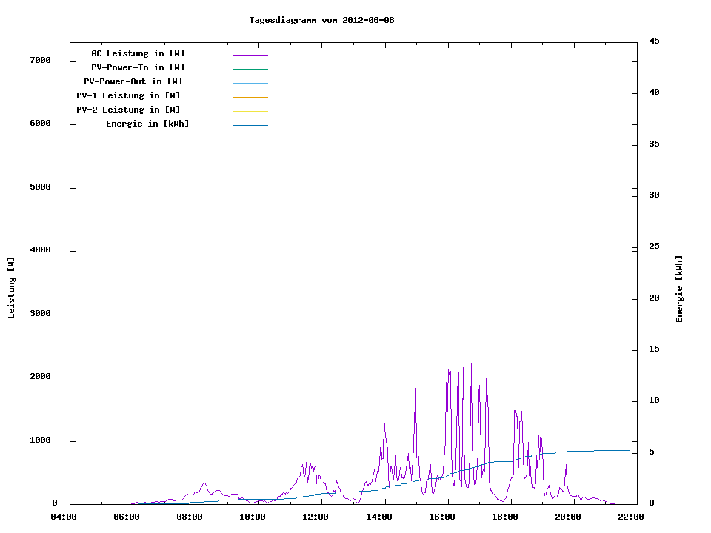
Task: Click the chart title 'Tagesdiagramm vom 2012-06-06'
Action: [x=321, y=20]
